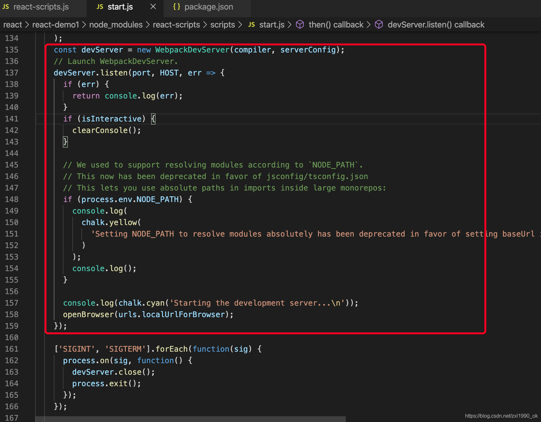541x422 pixels.
Task: Select the symbol icon before then() callback
Action: (300, 24)
